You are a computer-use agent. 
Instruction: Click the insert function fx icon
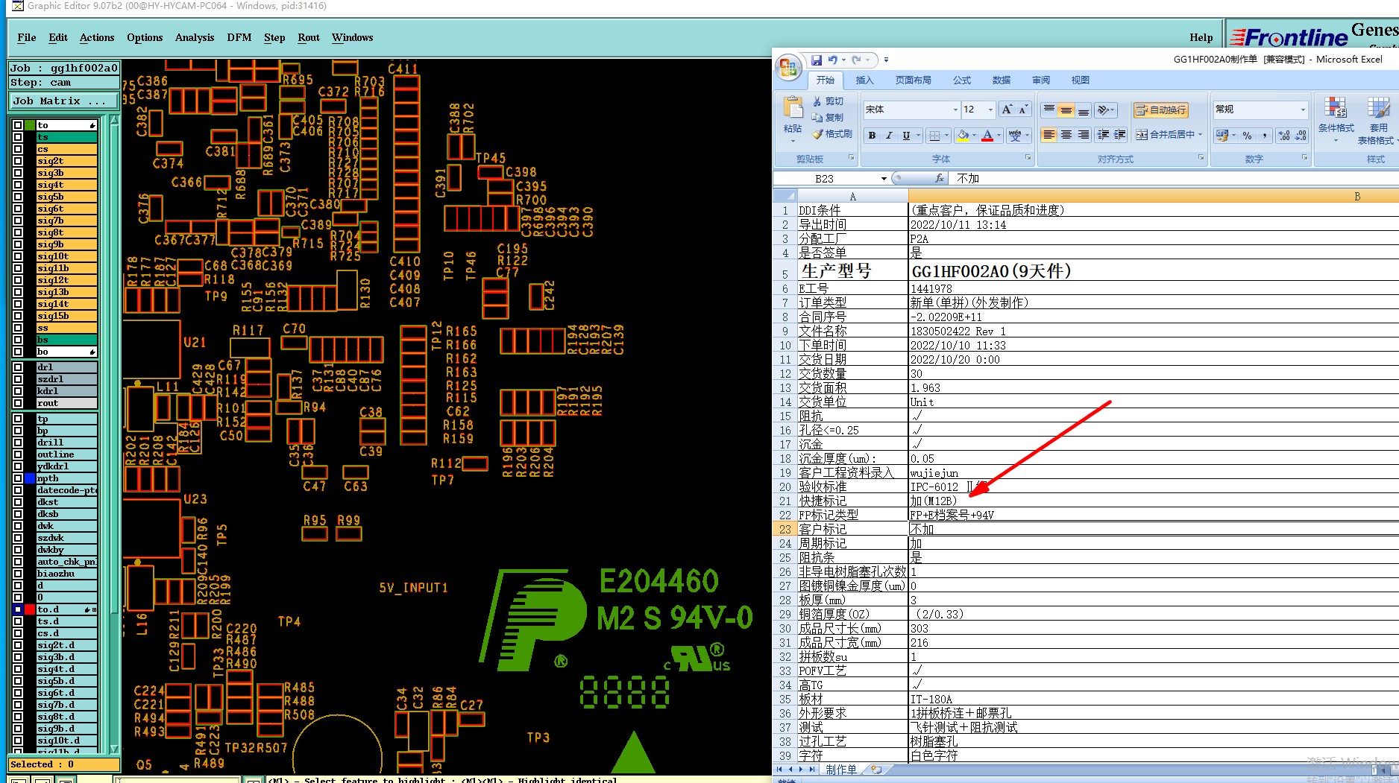[x=940, y=178]
